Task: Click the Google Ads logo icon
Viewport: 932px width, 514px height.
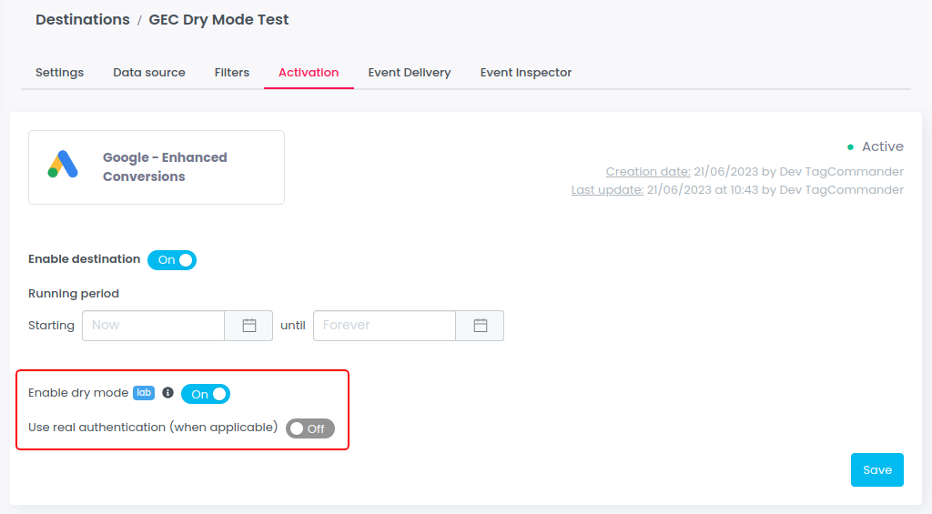Action: (x=64, y=165)
